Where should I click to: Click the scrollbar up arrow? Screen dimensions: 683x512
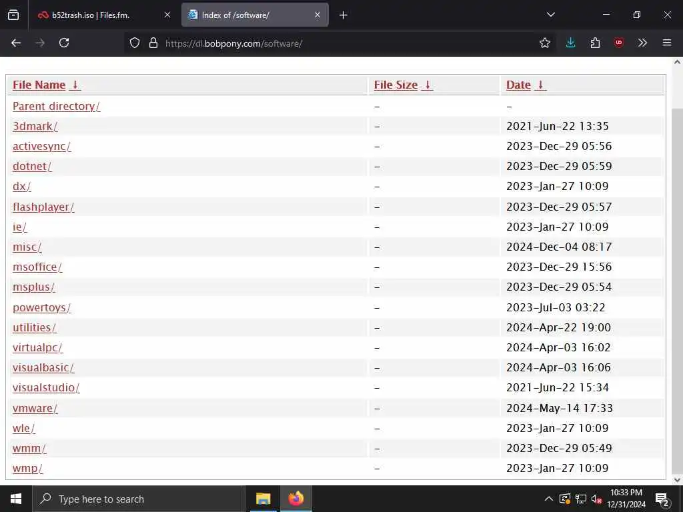[677, 62]
